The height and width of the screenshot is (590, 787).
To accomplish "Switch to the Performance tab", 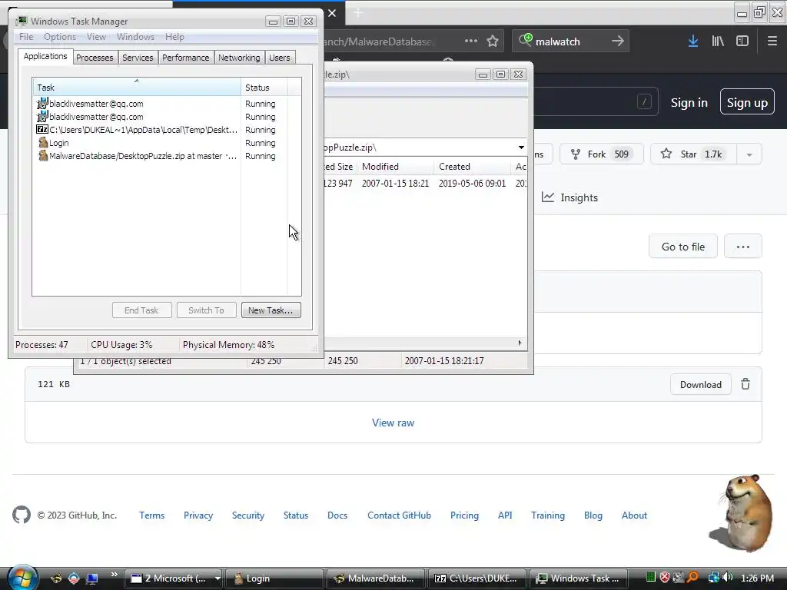I will click(x=185, y=58).
